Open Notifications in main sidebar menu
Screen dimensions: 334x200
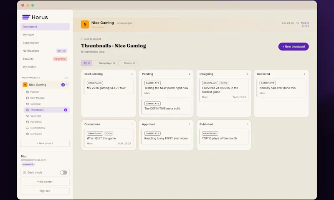pos(45,51)
